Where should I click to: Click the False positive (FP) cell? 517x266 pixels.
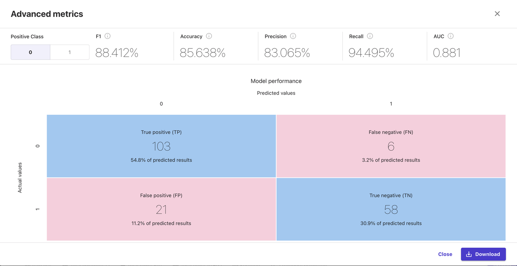[x=161, y=209]
